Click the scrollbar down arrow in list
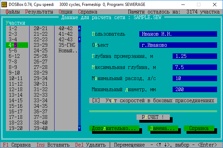The height and width of the screenshot is (148, 223). tap(80, 128)
